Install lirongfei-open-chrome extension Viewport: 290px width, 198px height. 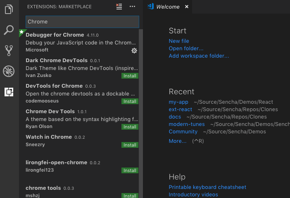coord(130,170)
